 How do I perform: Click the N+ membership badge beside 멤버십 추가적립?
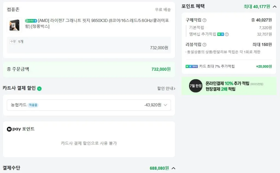point(221,34)
